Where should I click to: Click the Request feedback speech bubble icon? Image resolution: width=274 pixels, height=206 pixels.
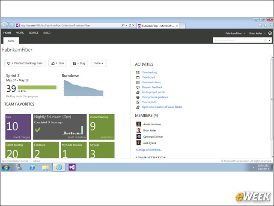tap(138, 87)
